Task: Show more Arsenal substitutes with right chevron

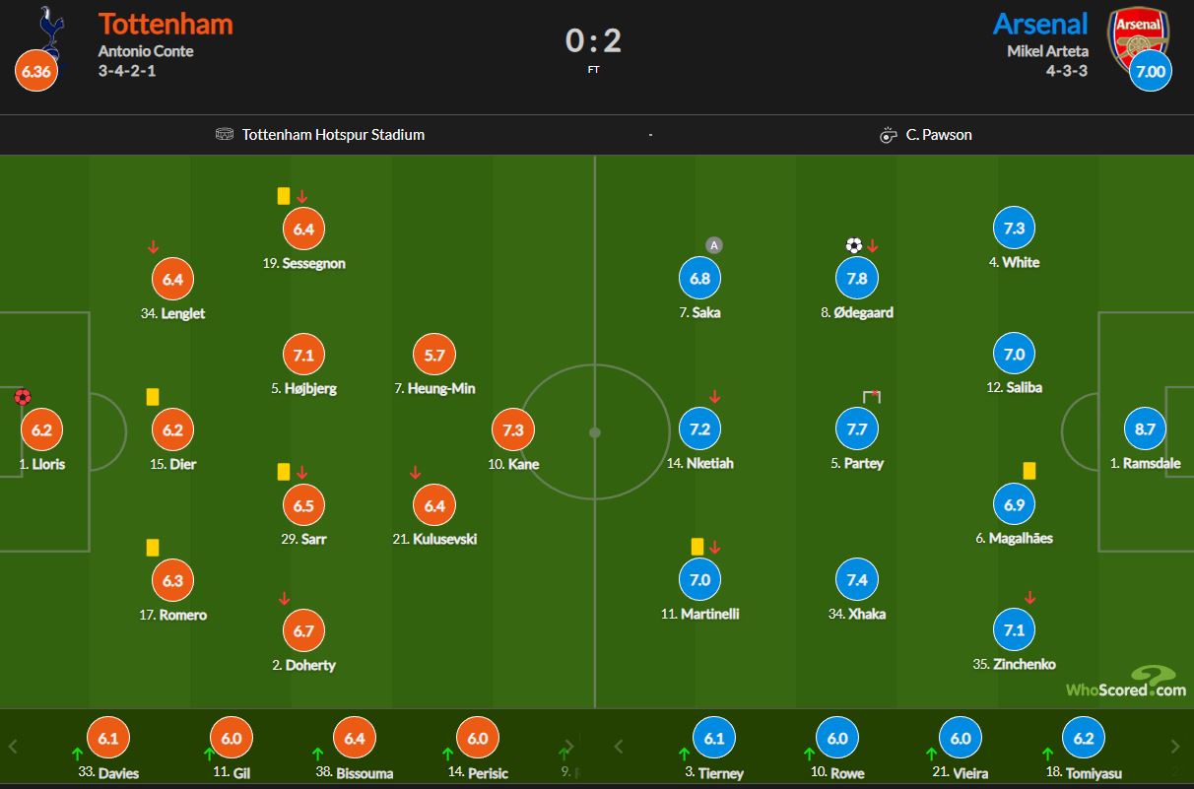Action: pyautogui.click(x=1174, y=747)
